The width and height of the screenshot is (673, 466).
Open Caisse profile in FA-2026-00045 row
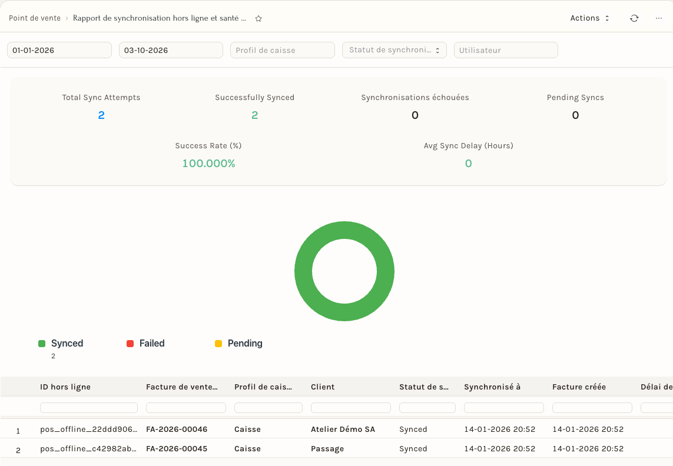click(x=248, y=448)
